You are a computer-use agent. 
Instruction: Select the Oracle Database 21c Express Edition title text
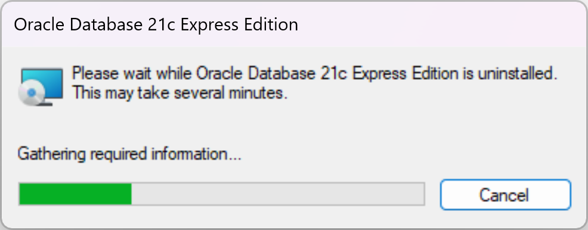tap(156, 24)
